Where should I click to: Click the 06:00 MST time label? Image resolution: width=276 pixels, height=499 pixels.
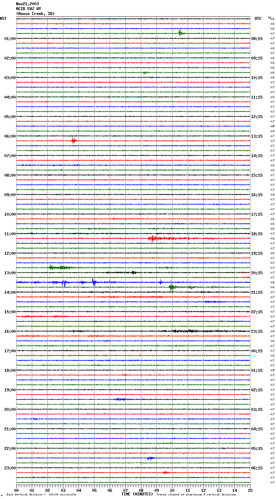tap(10, 136)
